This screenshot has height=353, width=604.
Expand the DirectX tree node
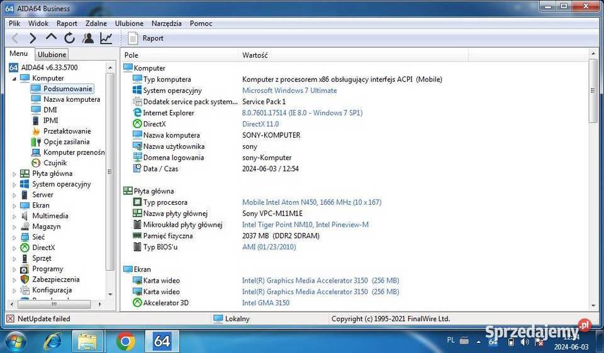(x=14, y=248)
